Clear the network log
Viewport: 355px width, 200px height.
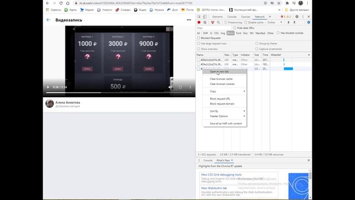pos(205,22)
